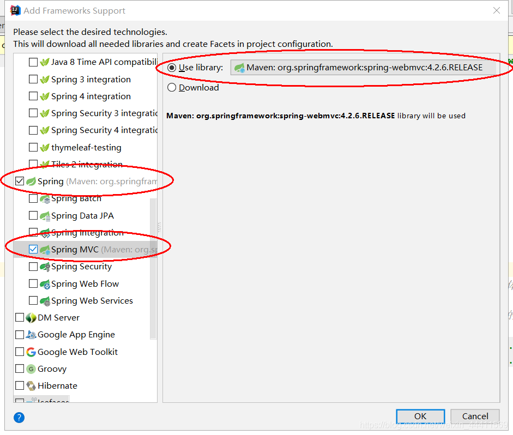The width and height of the screenshot is (513, 435).
Task: Click the IntelliJ icon in the title bar
Action: pyautogui.click(x=15, y=10)
